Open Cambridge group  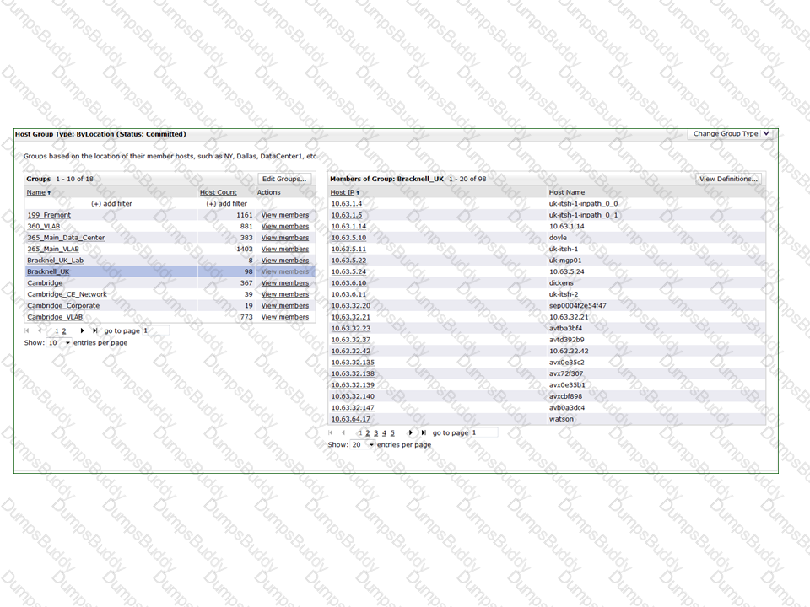[x=45, y=283]
